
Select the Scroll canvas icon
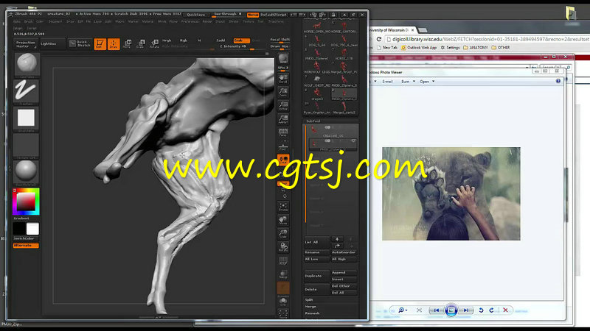283,79
